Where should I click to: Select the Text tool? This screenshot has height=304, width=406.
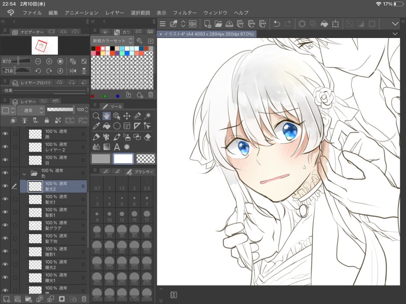point(117,147)
